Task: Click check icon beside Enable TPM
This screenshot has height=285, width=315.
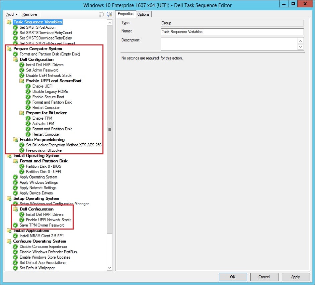Action: 28,118
